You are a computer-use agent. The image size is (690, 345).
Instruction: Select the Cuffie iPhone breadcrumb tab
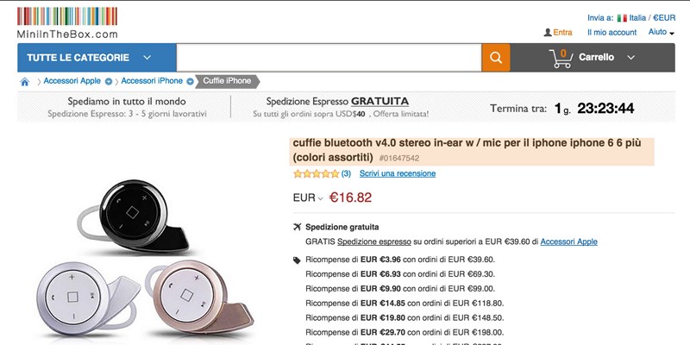coord(228,81)
